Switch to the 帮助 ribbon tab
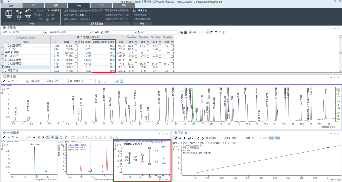Image resolution: width=342 pixels, height=182 pixels. point(124,5)
